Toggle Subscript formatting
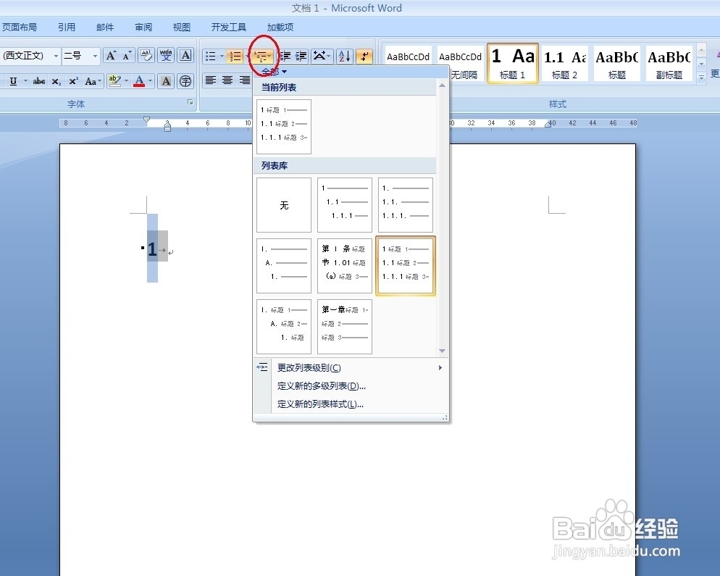This screenshot has height=576, width=720. 56,81
